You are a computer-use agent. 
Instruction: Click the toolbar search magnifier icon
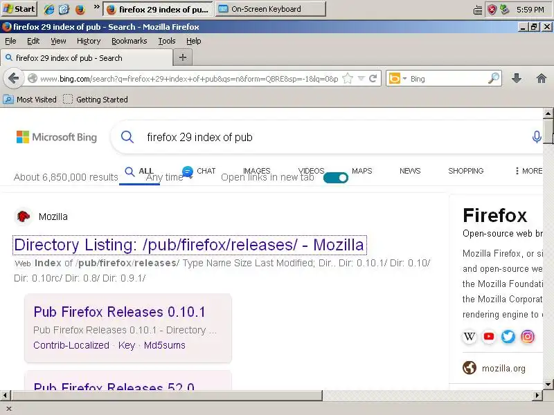494,78
